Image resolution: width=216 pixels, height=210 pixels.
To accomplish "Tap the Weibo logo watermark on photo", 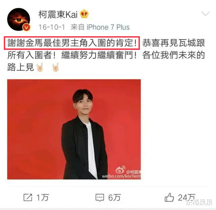I will pyautogui.click(x=120, y=169).
